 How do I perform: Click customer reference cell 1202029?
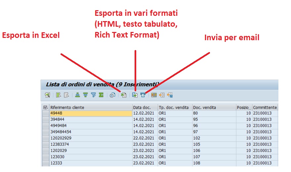pyautogui.click(x=91, y=151)
